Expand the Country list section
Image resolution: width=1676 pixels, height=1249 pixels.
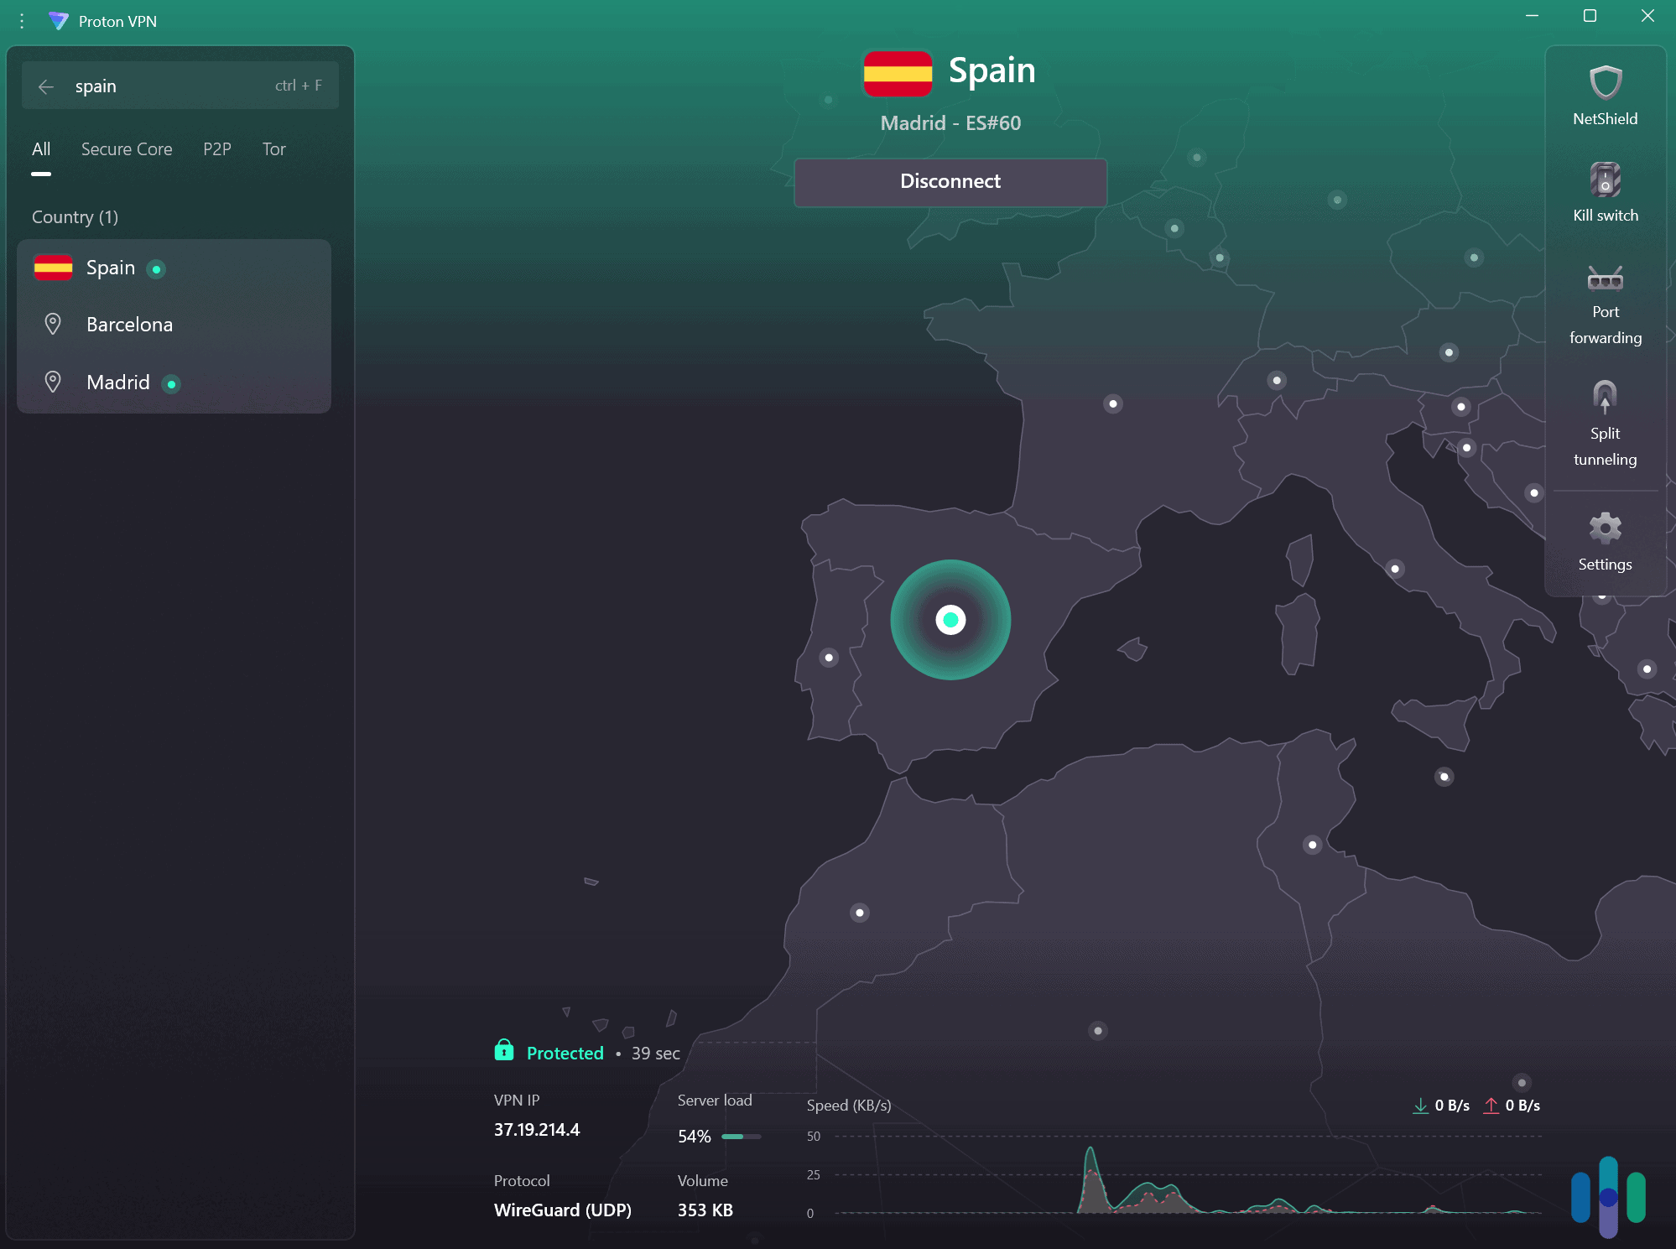(x=74, y=216)
